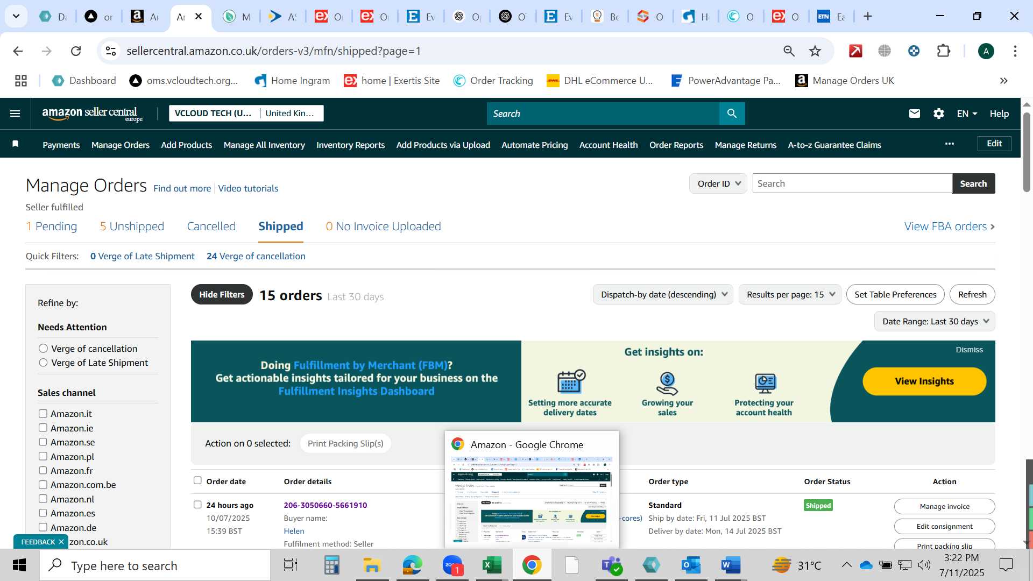Check the Amazon.com.be sales channel
The image size is (1033, 581).
(43, 485)
